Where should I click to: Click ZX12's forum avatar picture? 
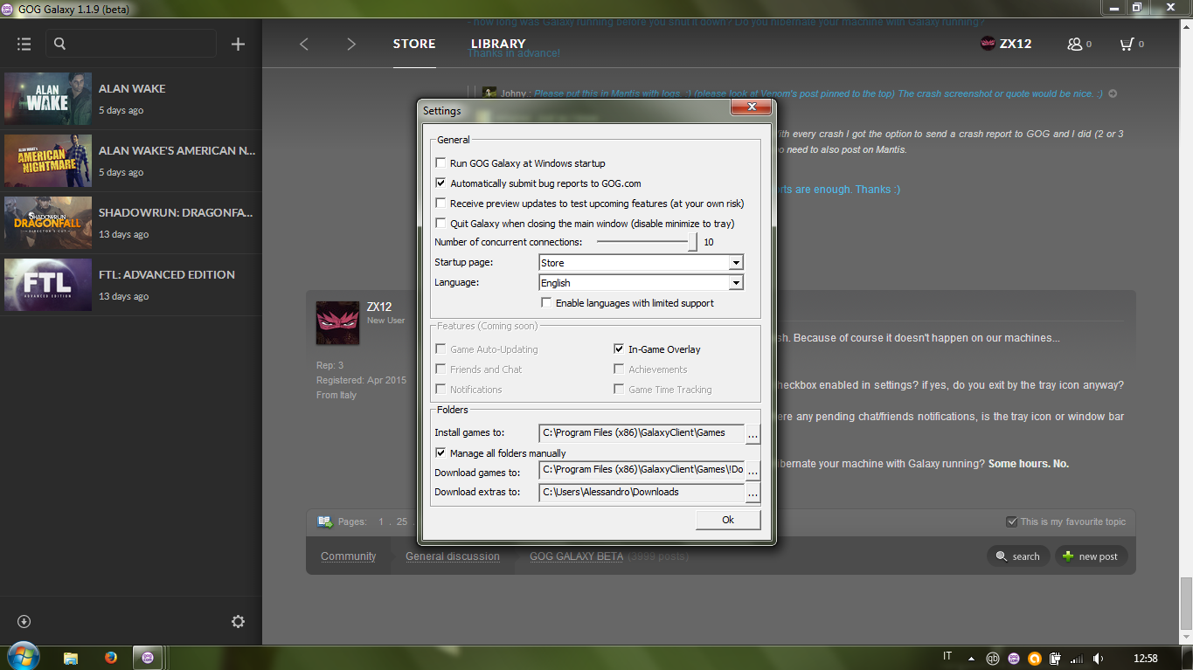(x=337, y=323)
